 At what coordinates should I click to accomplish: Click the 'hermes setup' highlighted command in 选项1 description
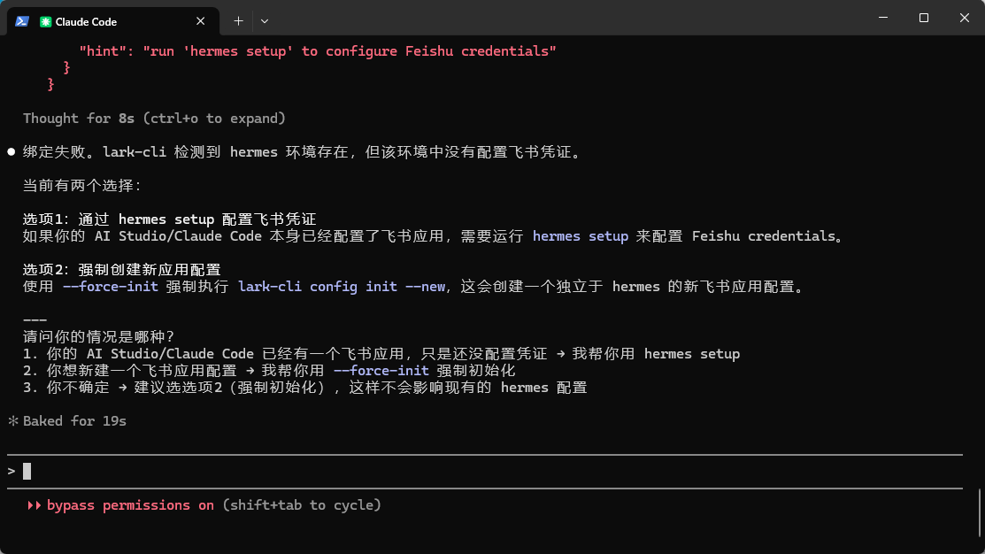point(581,236)
